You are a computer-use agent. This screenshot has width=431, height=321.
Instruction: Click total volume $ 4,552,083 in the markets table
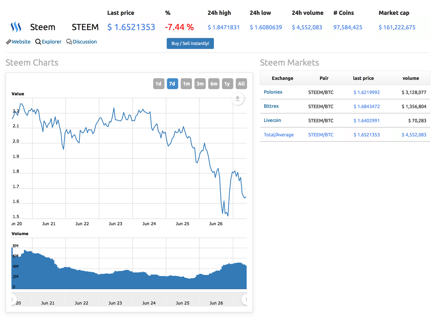(x=414, y=135)
